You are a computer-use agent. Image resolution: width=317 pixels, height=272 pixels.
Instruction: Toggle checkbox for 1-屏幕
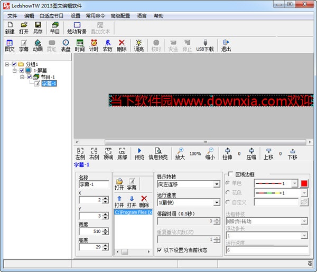click(x=22, y=71)
